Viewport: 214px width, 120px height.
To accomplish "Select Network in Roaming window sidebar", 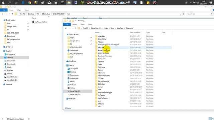I will pyautogui.click(x=72, y=99).
